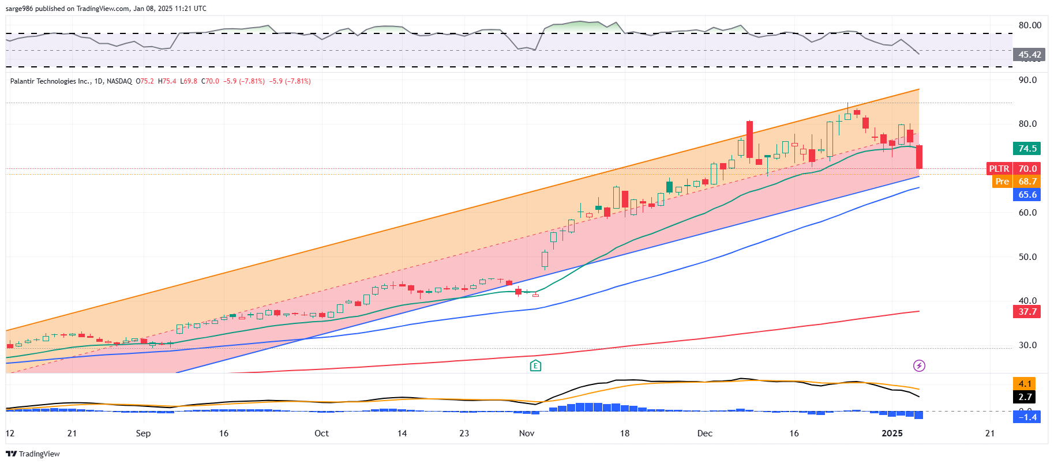This screenshot has width=1054, height=464.
Task: Select the red PLTR 70.0 price label
Action: coord(1013,169)
